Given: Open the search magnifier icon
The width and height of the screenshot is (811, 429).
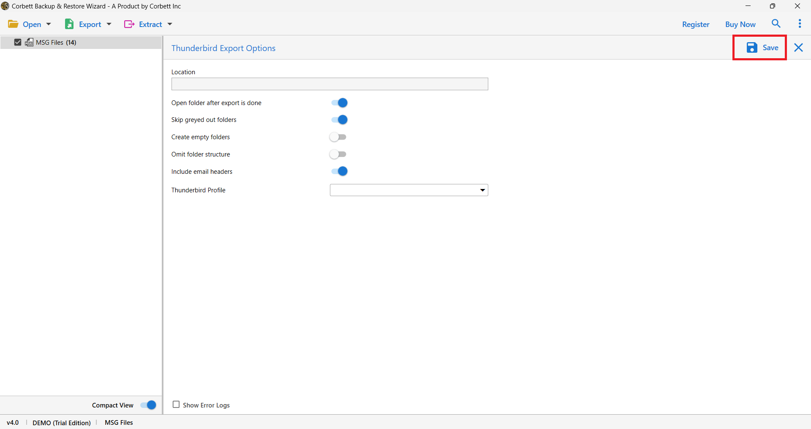Looking at the screenshot, I should 776,24.
